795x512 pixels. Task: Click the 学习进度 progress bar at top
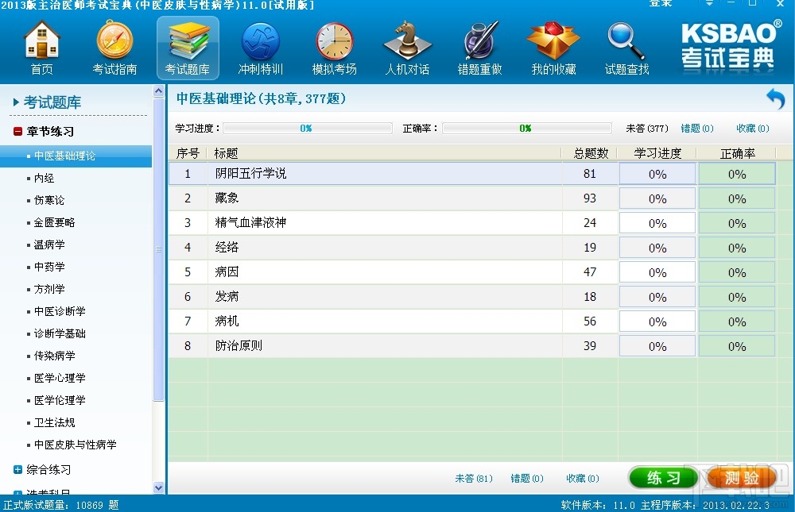pos(307,129)
